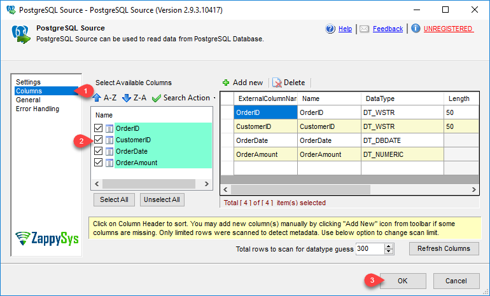Screen dimensions: 490x296
Task: Click the OrderAmount Name cell in grid
Action: coord(329,154)
